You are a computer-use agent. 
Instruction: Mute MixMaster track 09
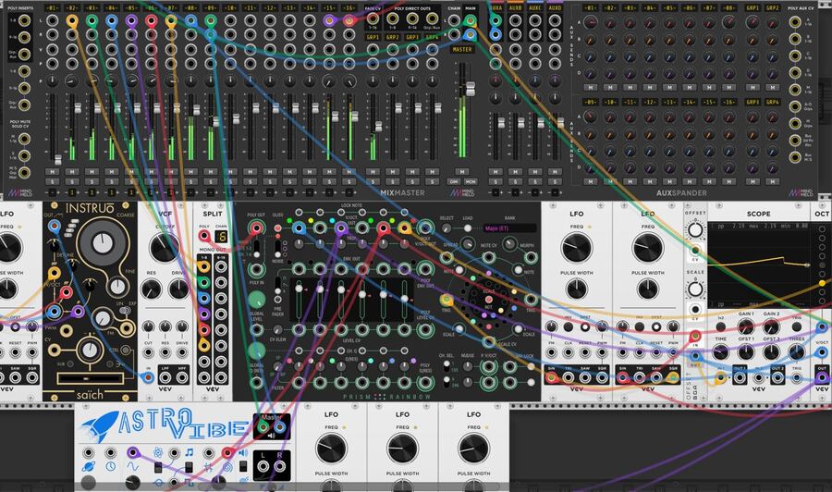[x=211, y=172]
